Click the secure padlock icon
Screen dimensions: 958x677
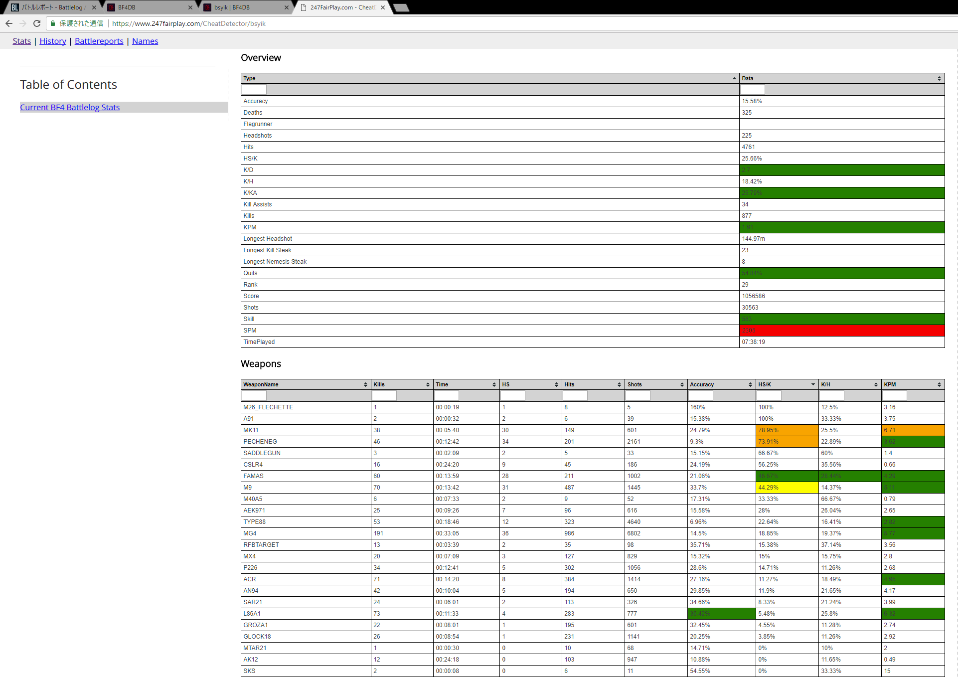coord(53,23)
